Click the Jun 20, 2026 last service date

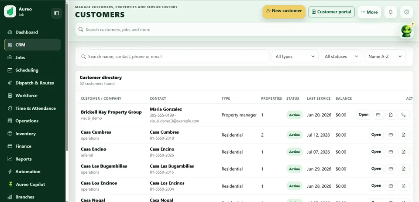319,115
